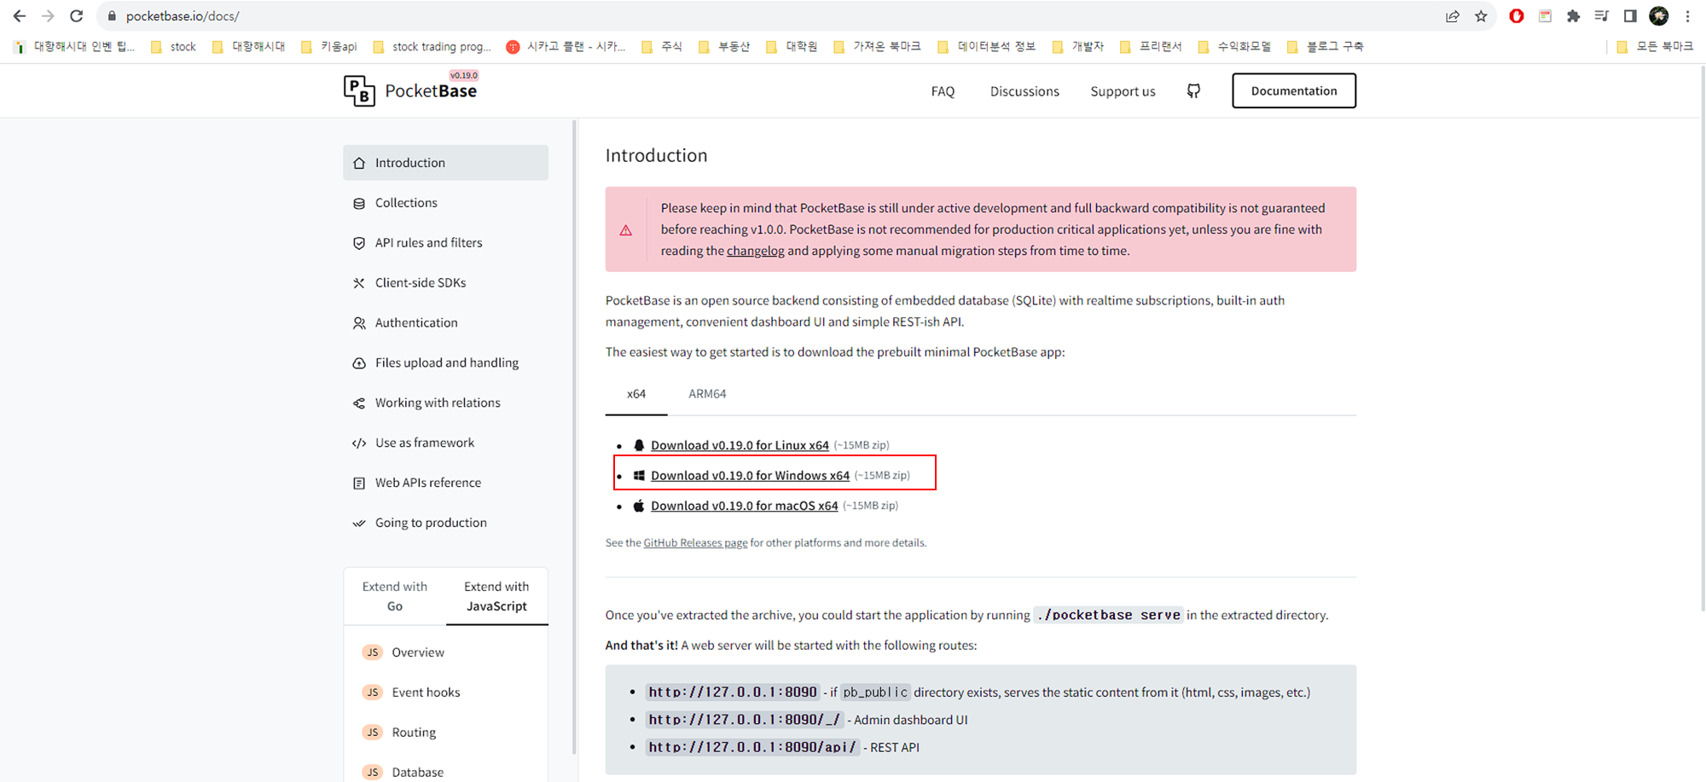Screen dimensions: 1706x782
Task: Switch to the Extend with Go tab
Action: (x=395, y=596)
